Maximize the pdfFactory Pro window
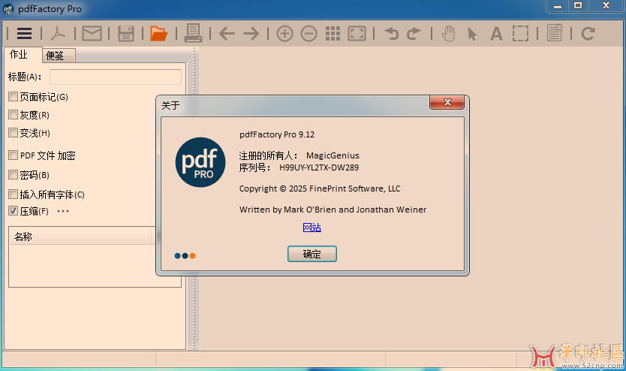Viewport: 626px width, 371px height. (578, 5)
